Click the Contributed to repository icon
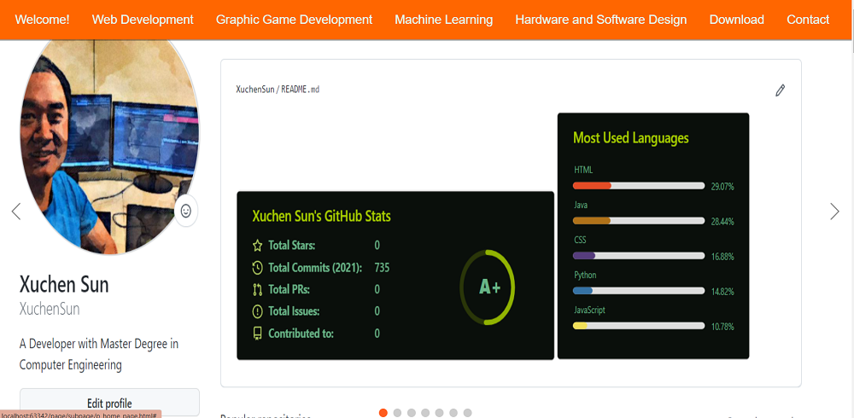Image resolution: width=854 pixels, height=418 pixels. click(x=258, y=333)
